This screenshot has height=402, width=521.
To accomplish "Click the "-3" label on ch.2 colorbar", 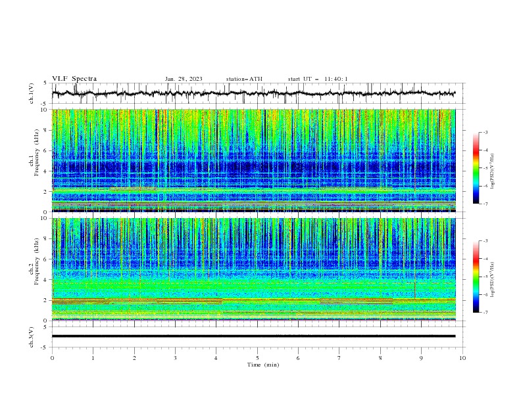I will click(x=485, y=241).
